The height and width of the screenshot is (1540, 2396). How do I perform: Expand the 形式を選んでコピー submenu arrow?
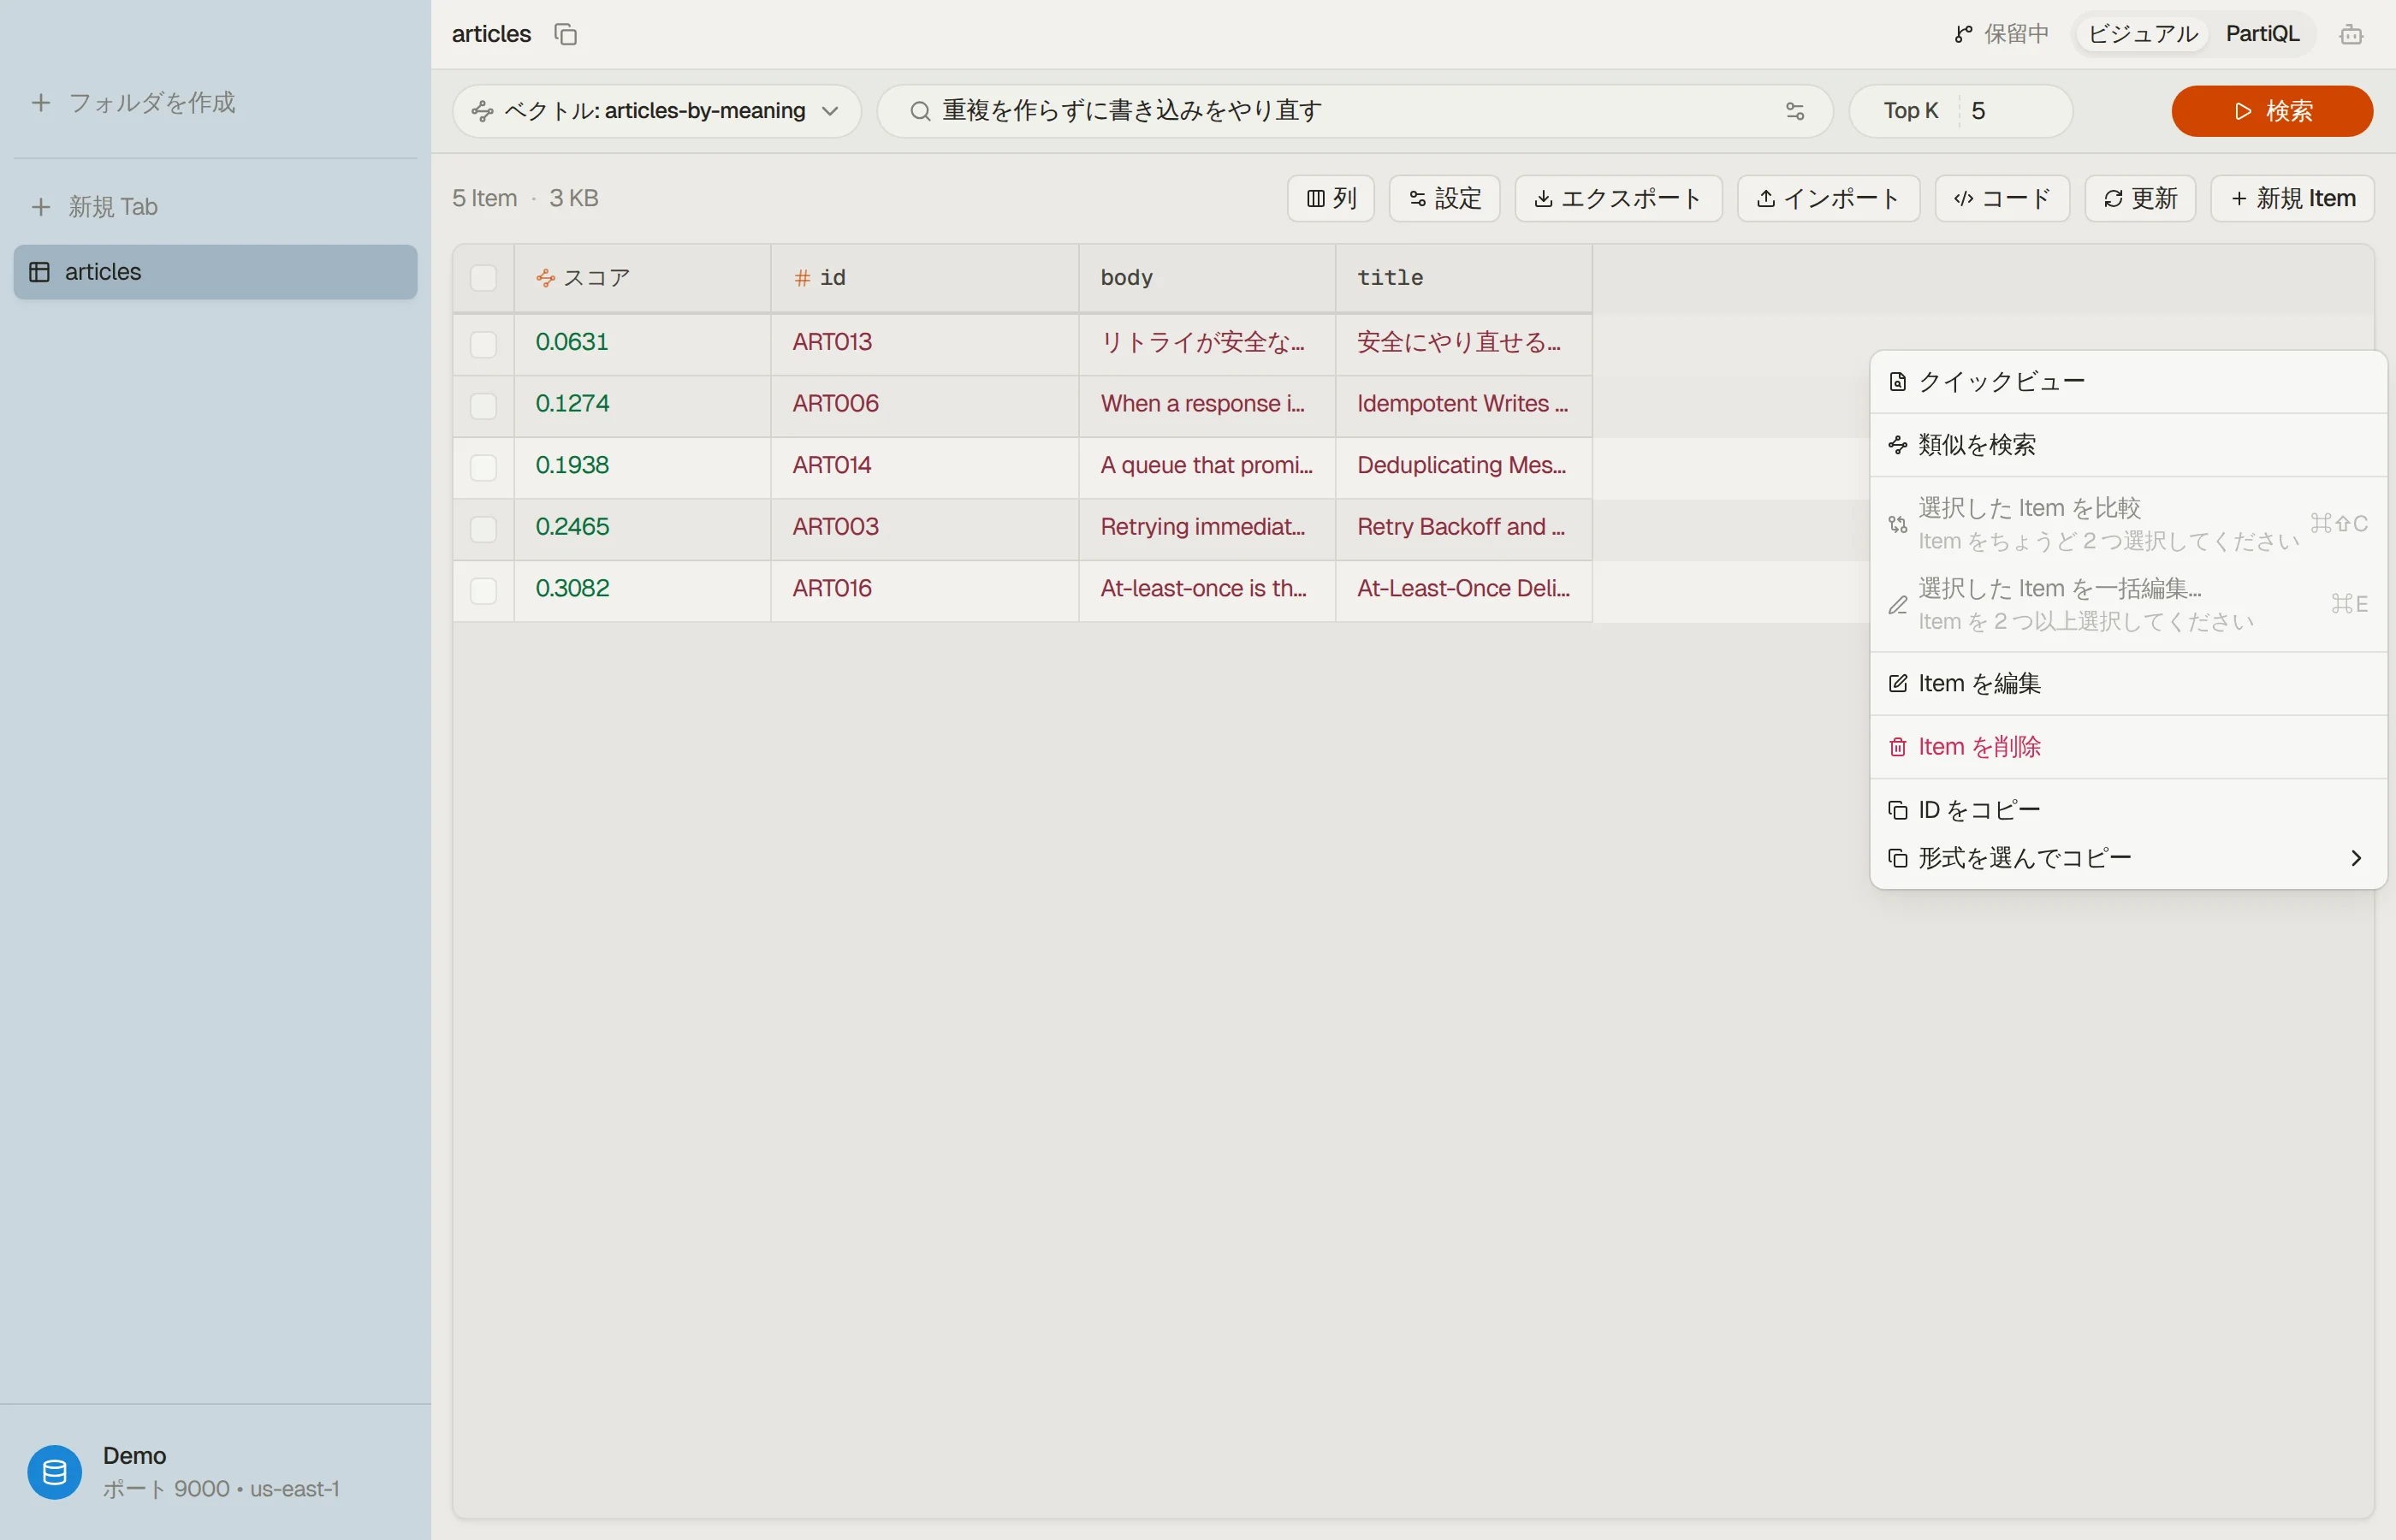[x=2356, y=858]
